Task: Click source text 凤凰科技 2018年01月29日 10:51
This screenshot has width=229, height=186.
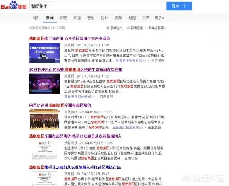Action: [x=89, y=112]
